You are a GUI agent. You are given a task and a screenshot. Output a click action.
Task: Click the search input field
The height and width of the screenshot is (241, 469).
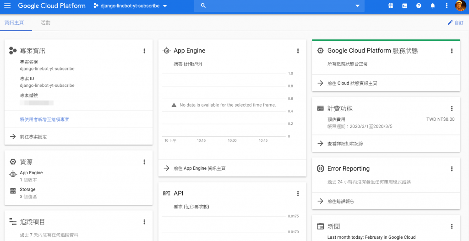point(279,5)
